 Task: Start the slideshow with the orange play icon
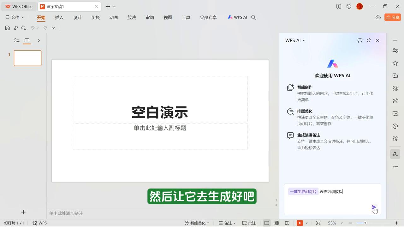click(300, 223)
